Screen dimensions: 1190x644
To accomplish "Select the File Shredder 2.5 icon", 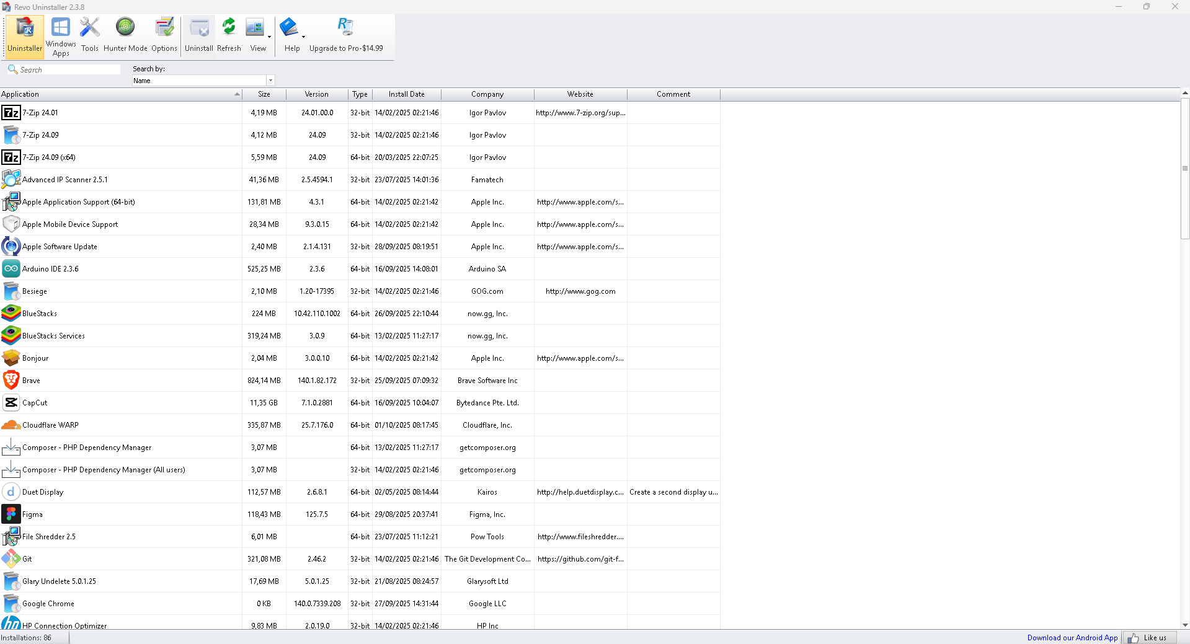I will coord(11,537).
